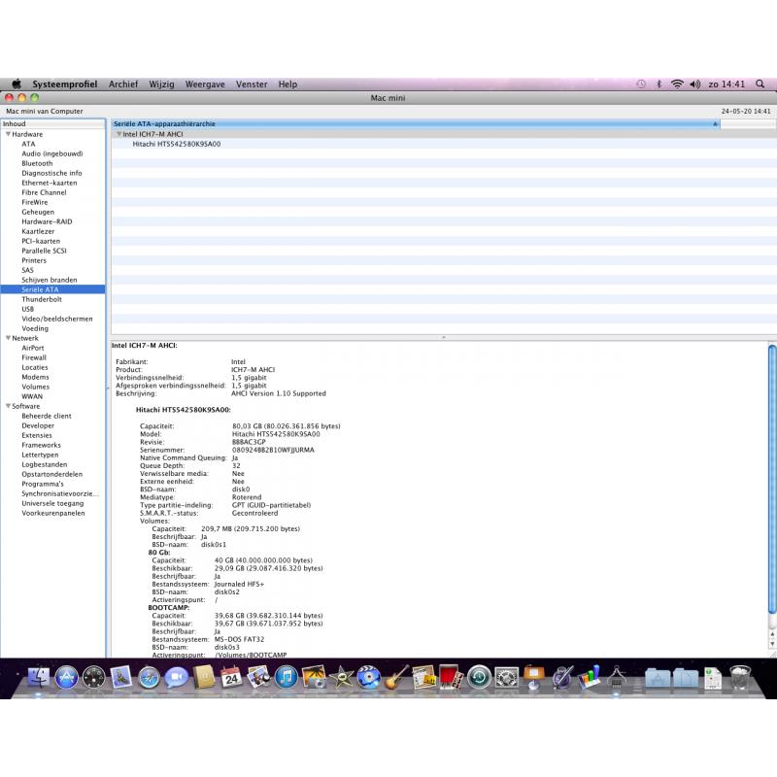
Task: Open Applications folder in the Dock
Action: tap(658, 678)
